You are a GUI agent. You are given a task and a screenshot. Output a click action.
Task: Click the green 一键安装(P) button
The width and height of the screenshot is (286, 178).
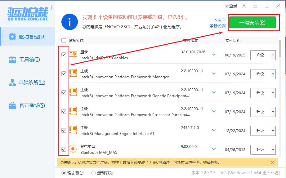(x=252, y=23)
